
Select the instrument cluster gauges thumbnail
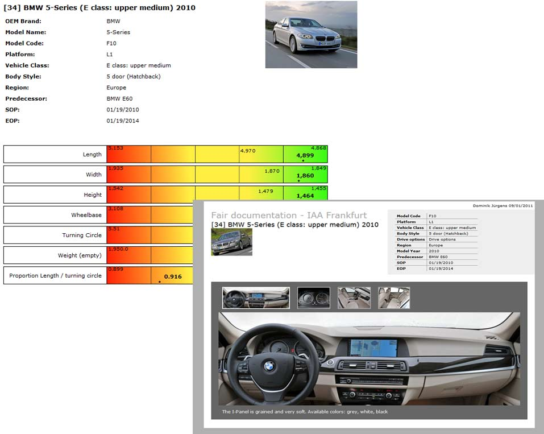point(314,297)
